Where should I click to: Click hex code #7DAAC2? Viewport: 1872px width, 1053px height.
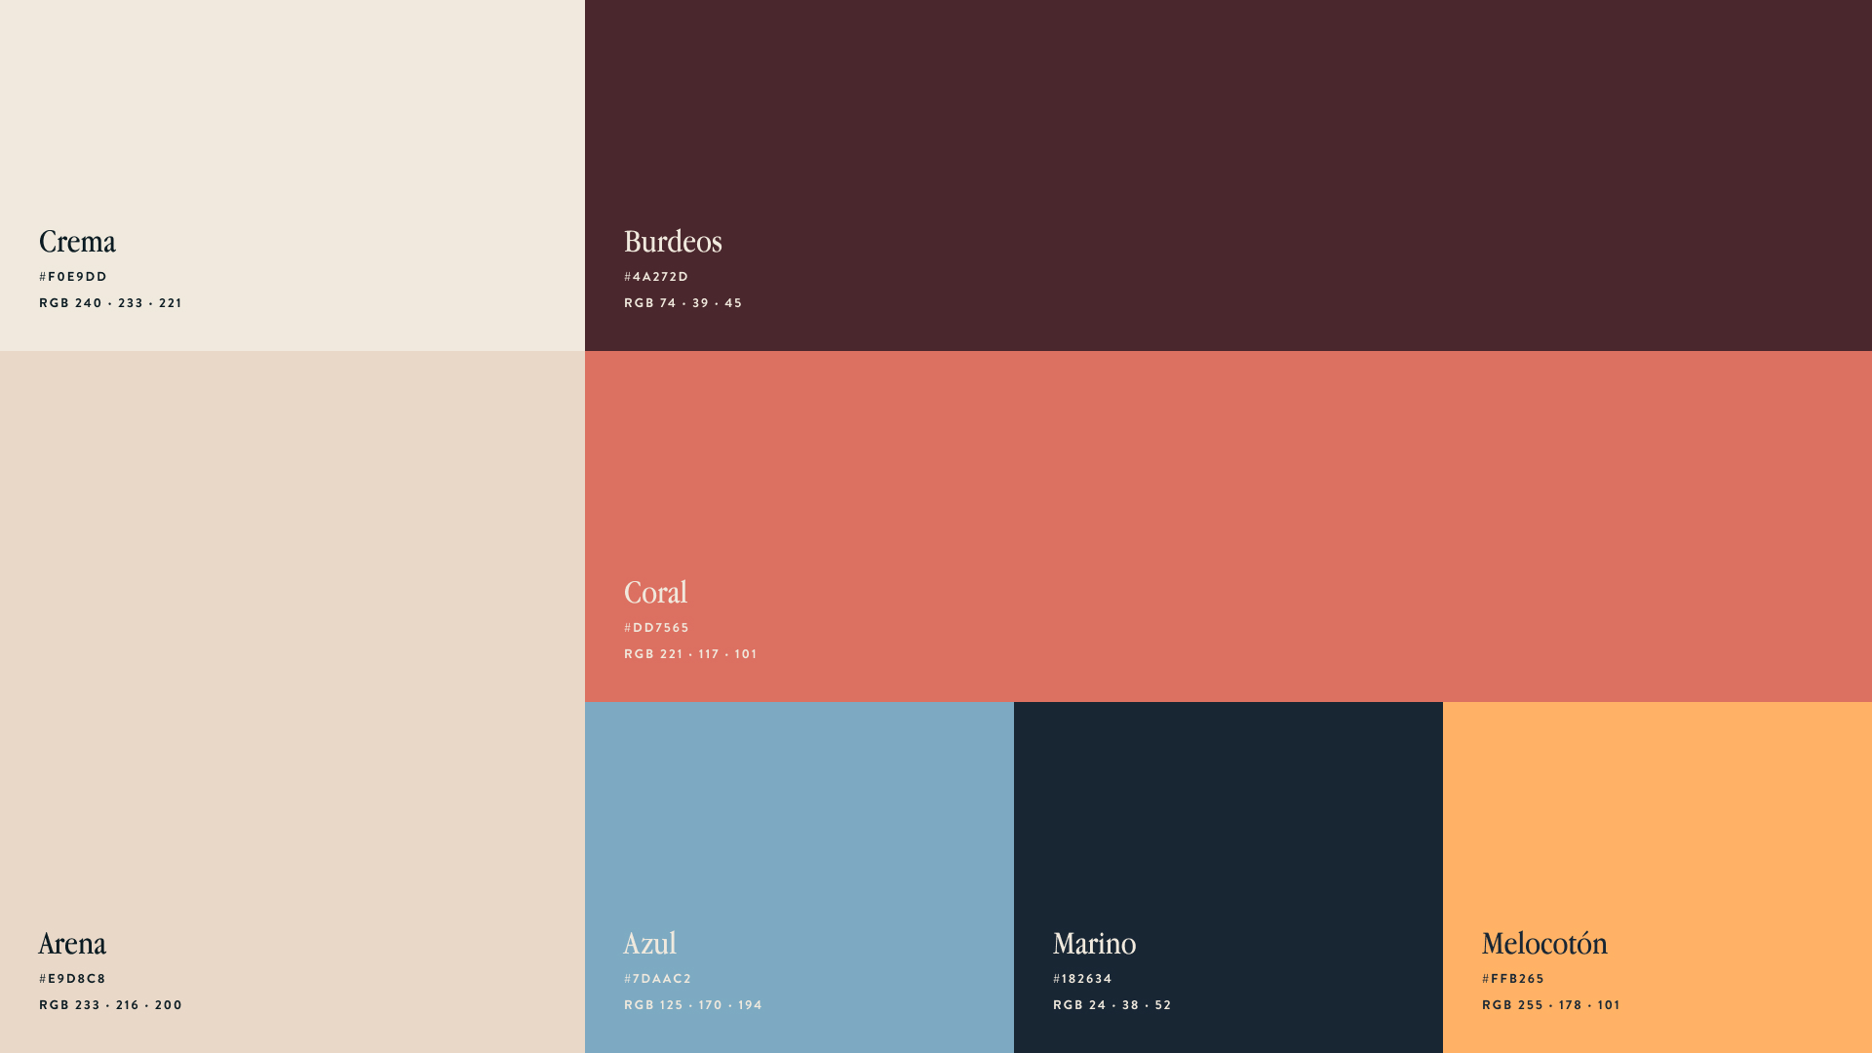point(657,979)
